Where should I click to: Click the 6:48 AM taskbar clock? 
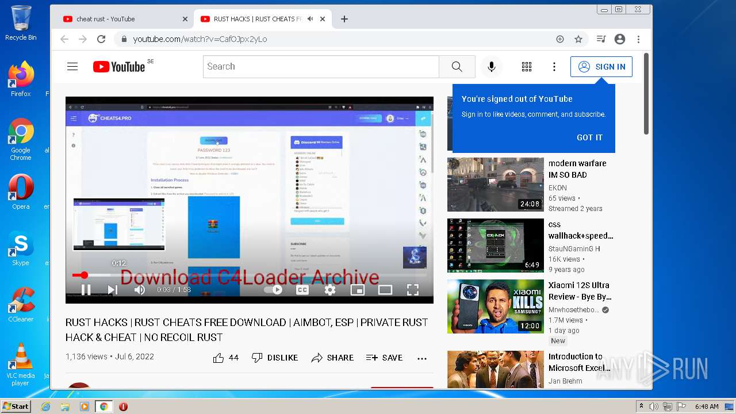click(x=706, y=407)
